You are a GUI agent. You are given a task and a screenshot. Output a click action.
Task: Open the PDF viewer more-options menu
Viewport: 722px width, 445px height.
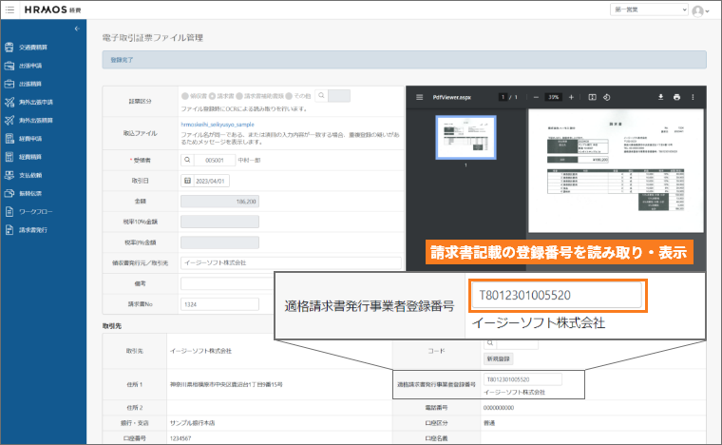tap(697, 97)
